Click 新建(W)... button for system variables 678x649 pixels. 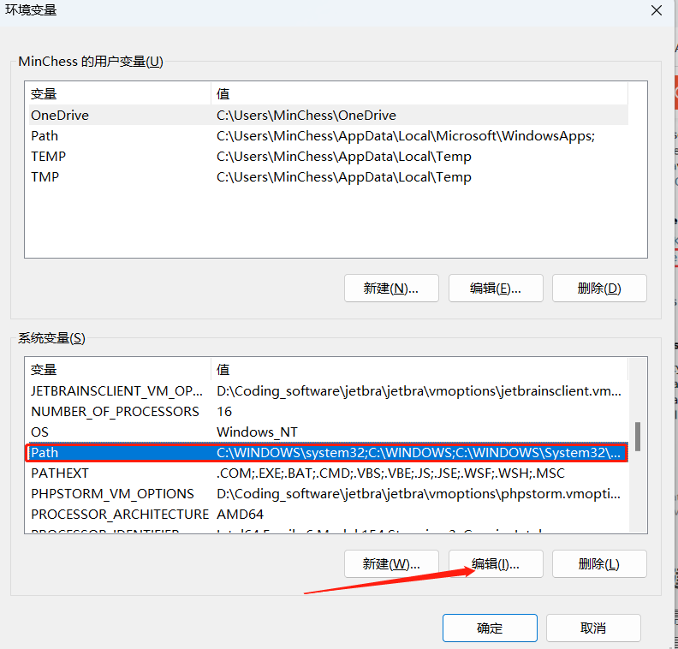(391, 564)
